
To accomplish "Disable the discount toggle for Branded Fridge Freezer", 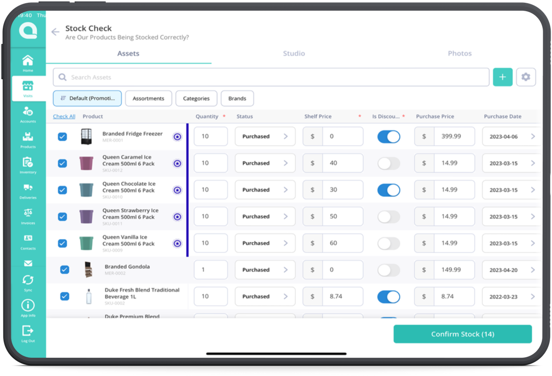I will coord(388,136).
